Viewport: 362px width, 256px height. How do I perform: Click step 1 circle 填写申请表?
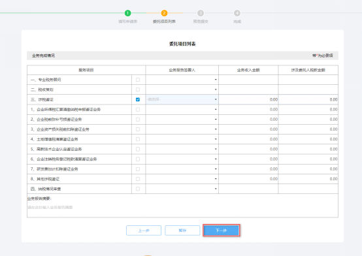127,13
